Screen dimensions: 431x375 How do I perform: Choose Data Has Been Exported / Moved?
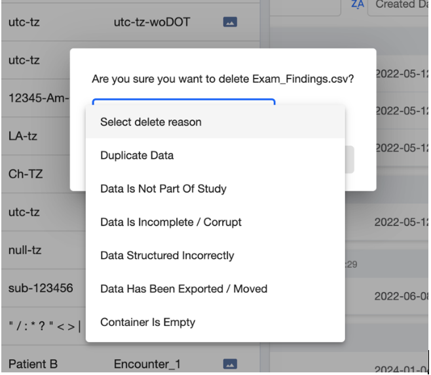[216, 289]
